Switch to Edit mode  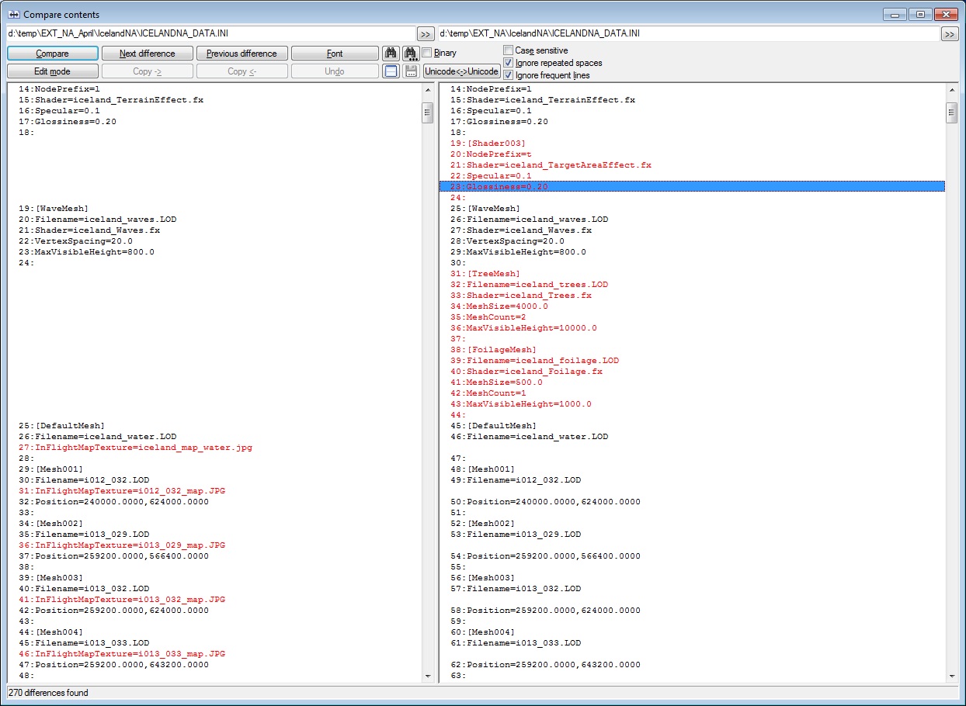coord(53,71)
